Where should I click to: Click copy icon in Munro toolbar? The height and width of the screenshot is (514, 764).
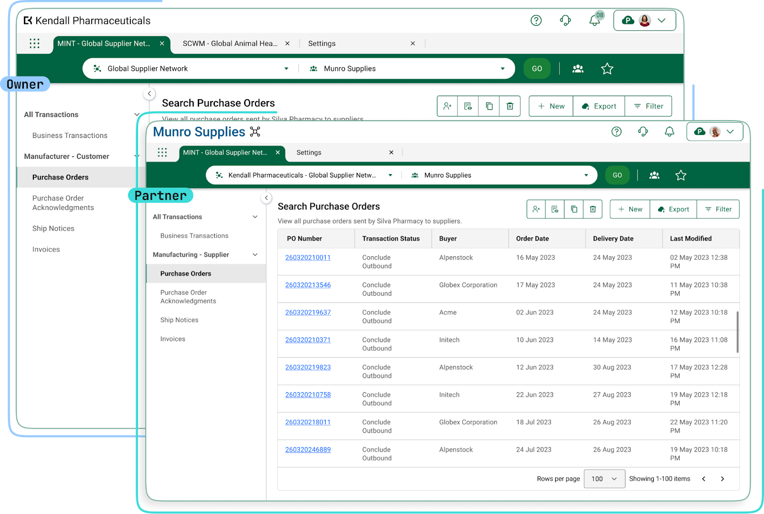click(574, 209)
